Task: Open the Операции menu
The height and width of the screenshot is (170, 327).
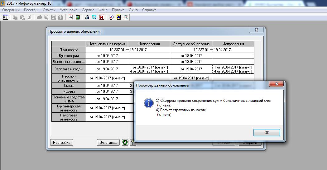Action: coord(11,10)
